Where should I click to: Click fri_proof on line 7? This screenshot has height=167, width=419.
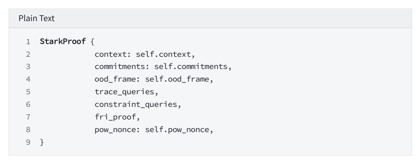(115, 117)
